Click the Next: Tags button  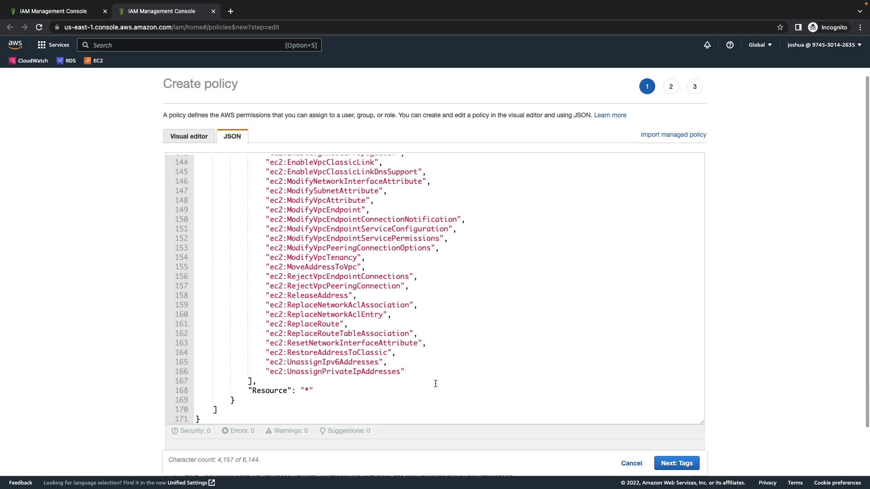[x=677, y=463]
